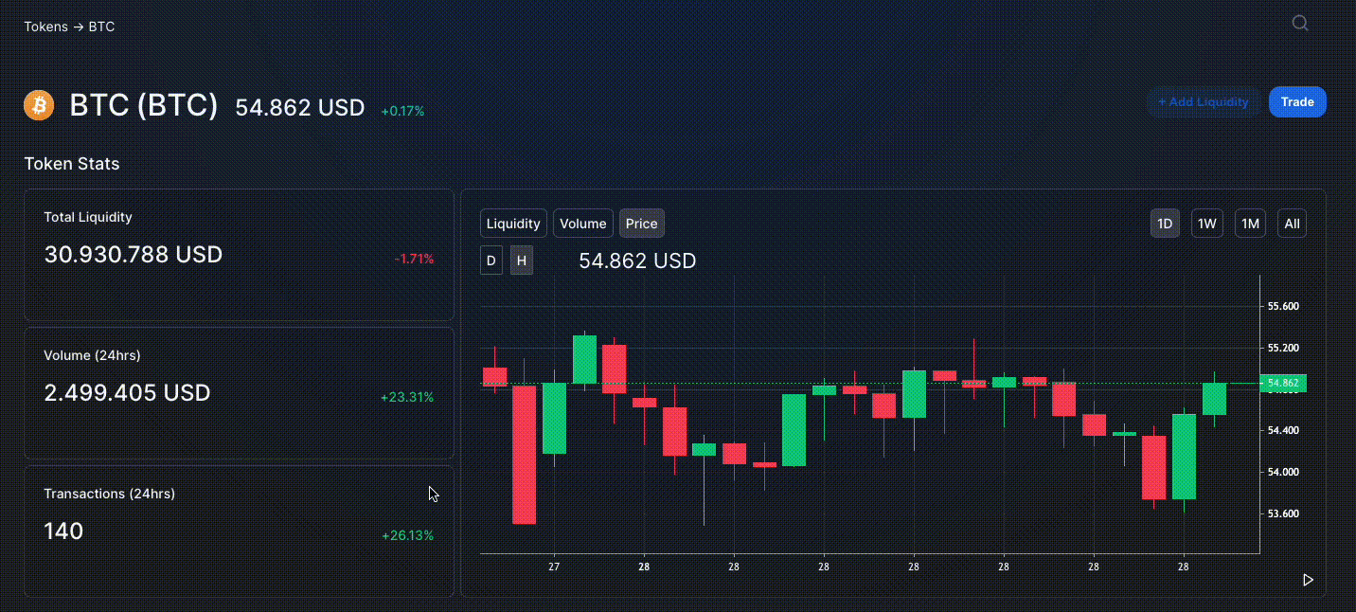Select the 1M time range
Viewport: 1356px width, 612px height.
point(1251,224)
